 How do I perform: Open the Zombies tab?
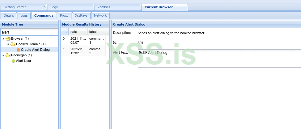tap(118, 7)
